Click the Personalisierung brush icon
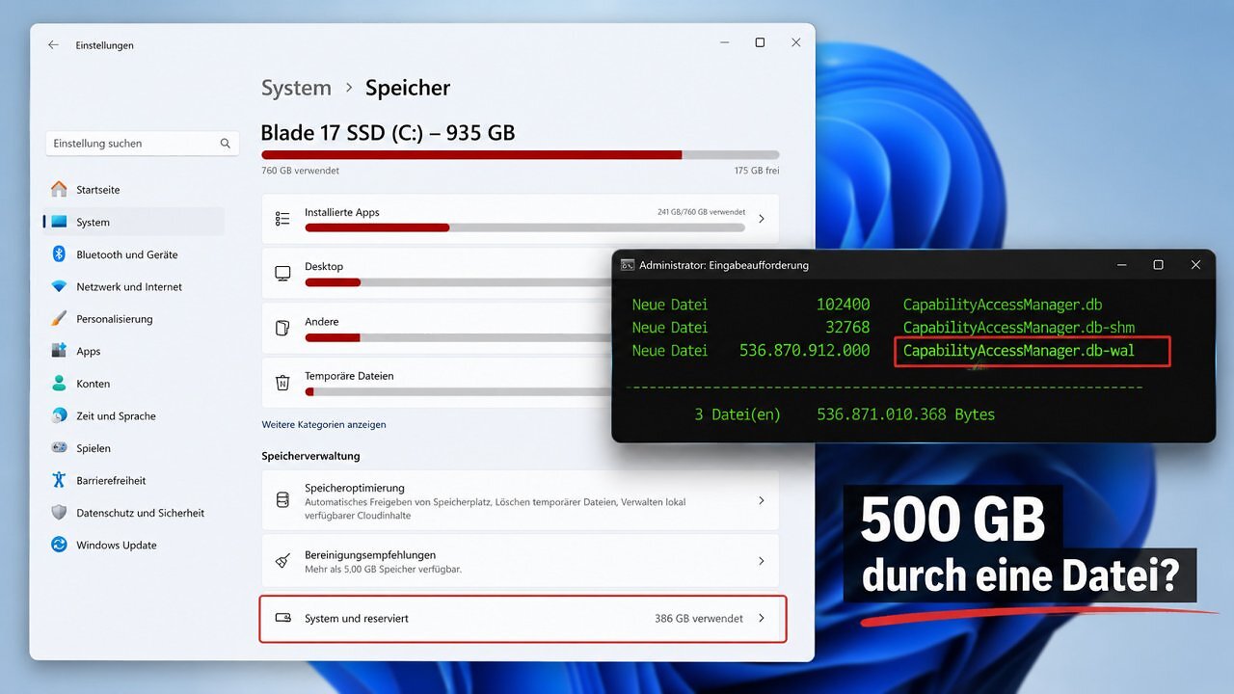 pyautogui.click(x=59, y=318)
